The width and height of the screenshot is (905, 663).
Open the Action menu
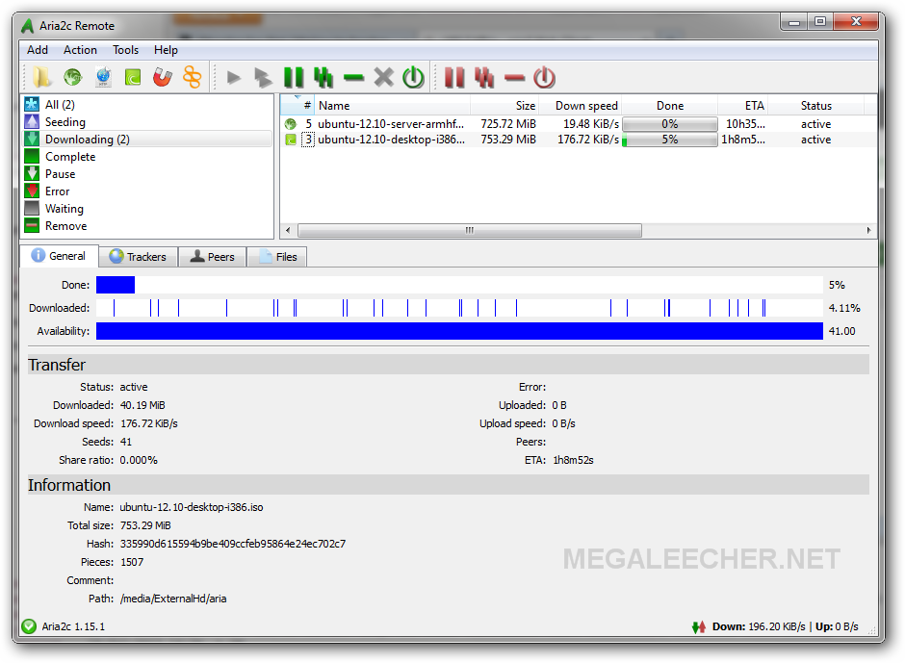pos(80,50)
